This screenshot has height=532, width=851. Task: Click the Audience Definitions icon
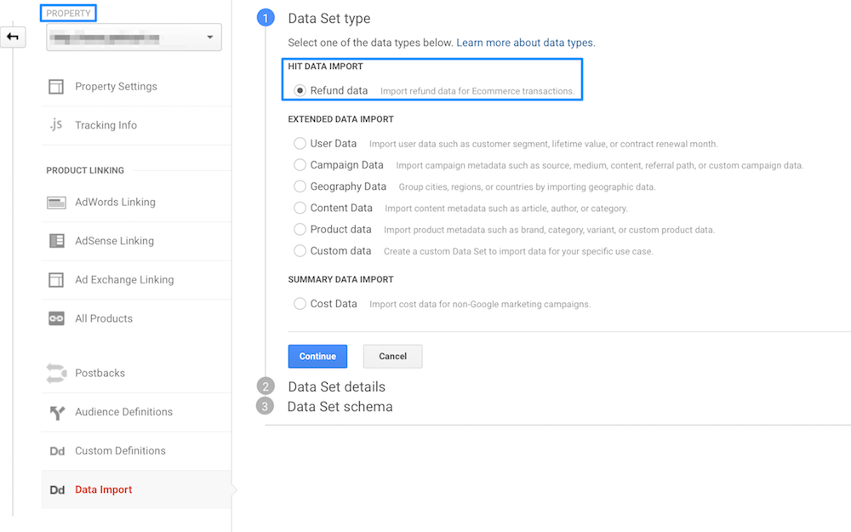(x=56, y=413)
